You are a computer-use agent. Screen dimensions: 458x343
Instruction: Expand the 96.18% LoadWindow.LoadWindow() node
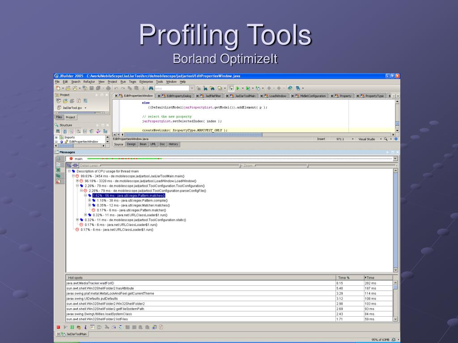tap(77, 181)
